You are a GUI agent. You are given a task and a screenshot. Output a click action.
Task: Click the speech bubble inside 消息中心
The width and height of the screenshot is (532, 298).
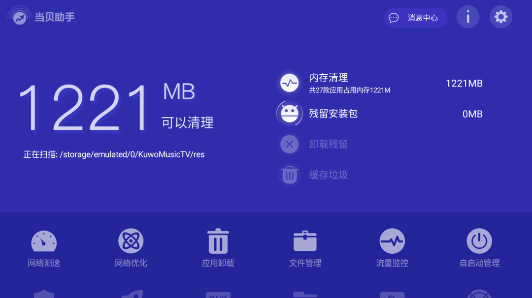(393, 17)
